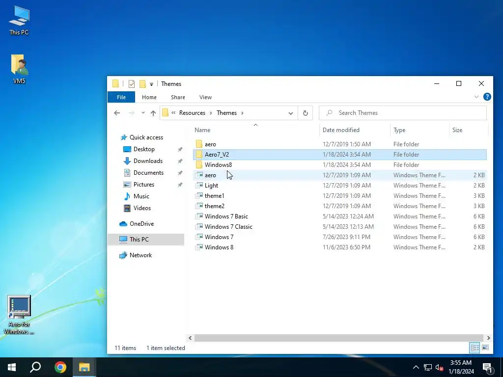Select the aero Windows theme file
Screen dimensions: 503x377
[340, 175]
